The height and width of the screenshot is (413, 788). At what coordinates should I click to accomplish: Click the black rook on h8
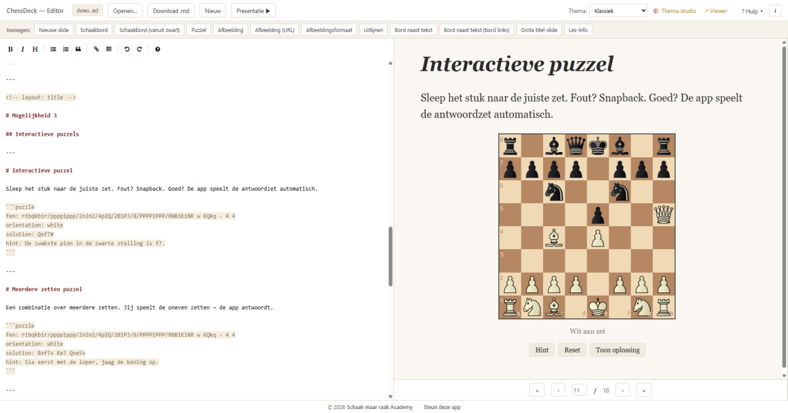click(x=664, y=146)
